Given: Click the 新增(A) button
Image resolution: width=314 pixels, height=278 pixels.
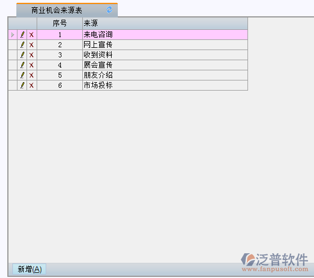Looking at the screenshot, I should point(29,269).
